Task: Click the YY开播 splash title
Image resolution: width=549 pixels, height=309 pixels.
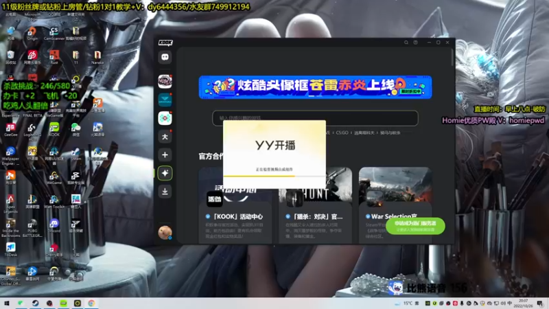Action: pos(275,145)
